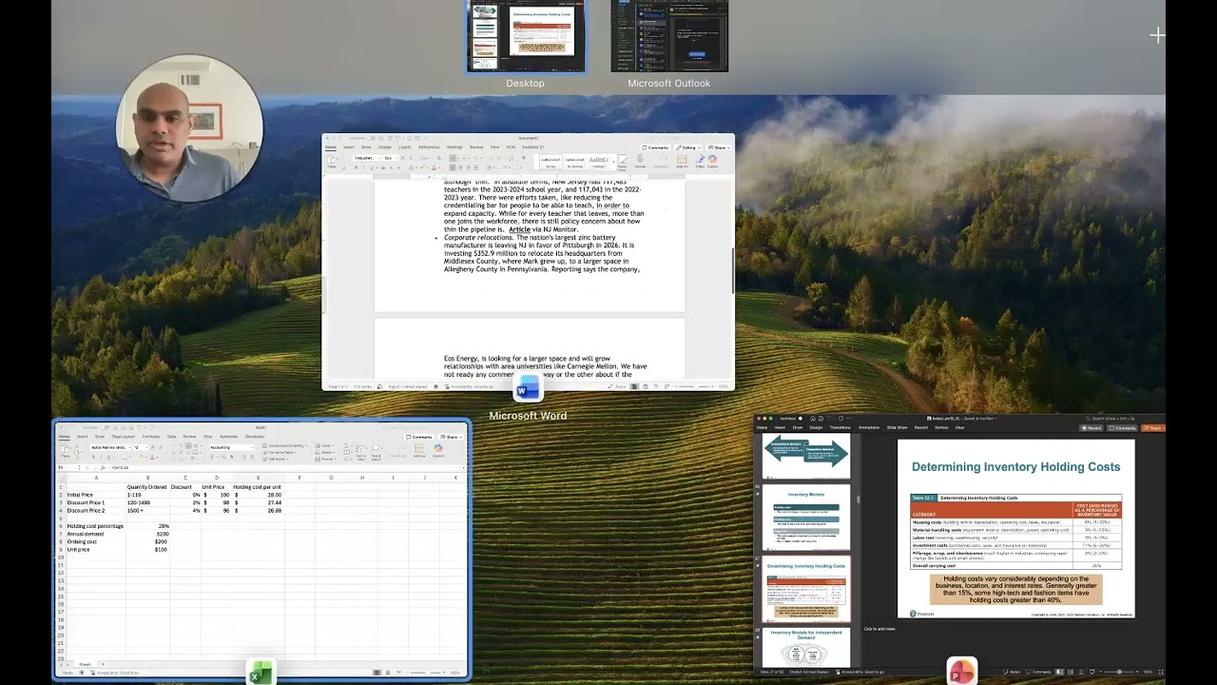Click the Word Paste icon

pyautogui.click(x=332, y=160)
